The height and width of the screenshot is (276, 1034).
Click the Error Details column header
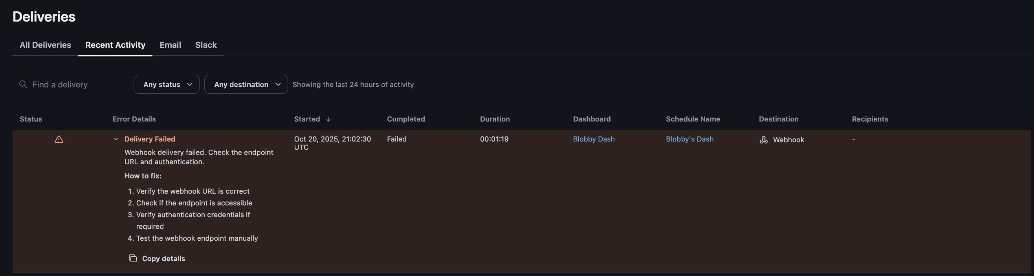(x=134, y=119)
